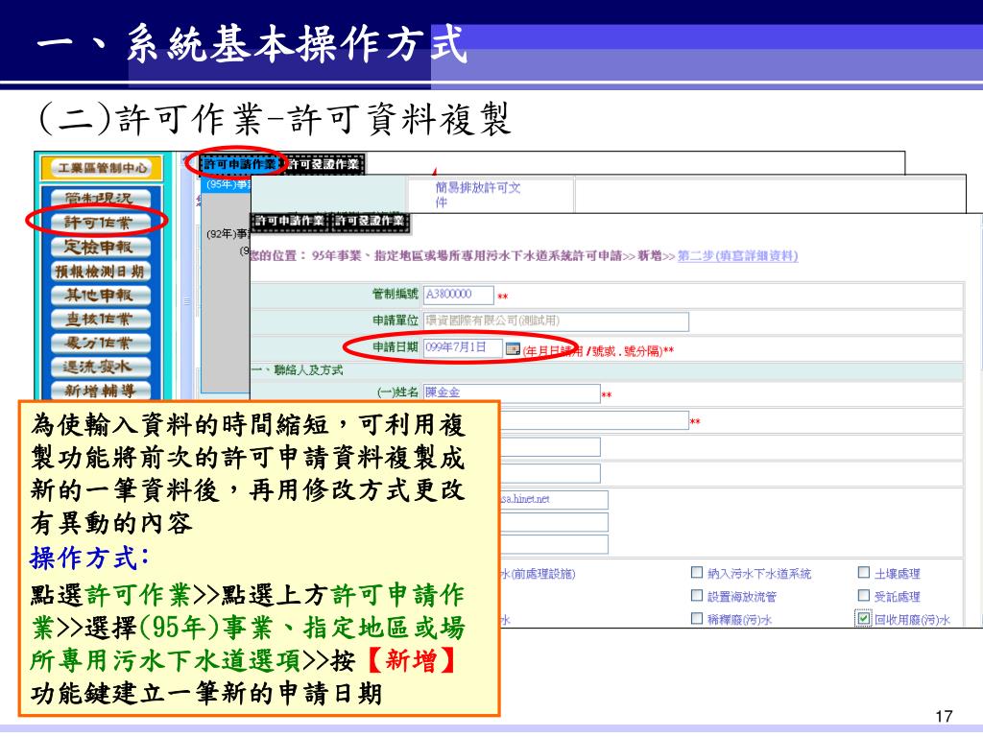Open 新增輔導 sidebar button
Screen dimensions: 983x737
(100, 390)
